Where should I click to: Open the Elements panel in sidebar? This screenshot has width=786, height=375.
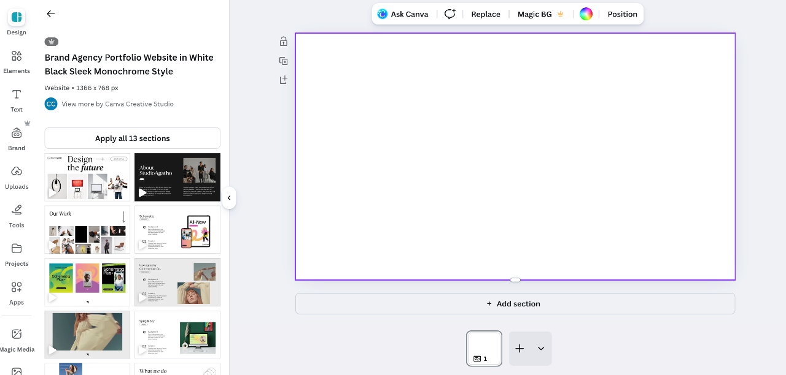click(x=17, y=62)
